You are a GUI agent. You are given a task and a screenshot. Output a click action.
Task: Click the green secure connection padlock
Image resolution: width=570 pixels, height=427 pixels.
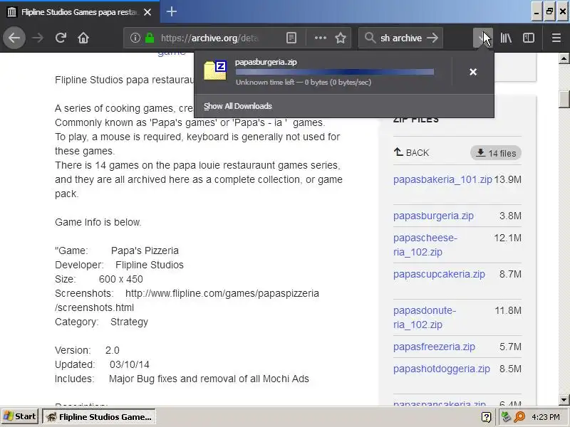click(150, 38)
